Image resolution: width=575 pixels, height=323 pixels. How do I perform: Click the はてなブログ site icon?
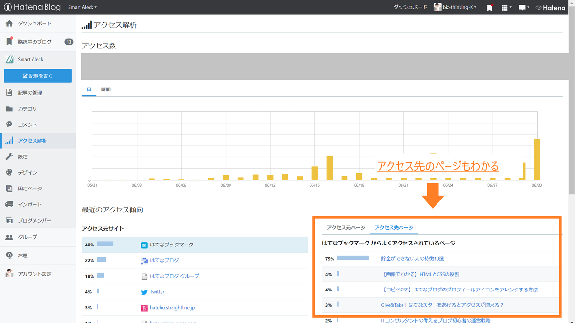pos(144,261)
